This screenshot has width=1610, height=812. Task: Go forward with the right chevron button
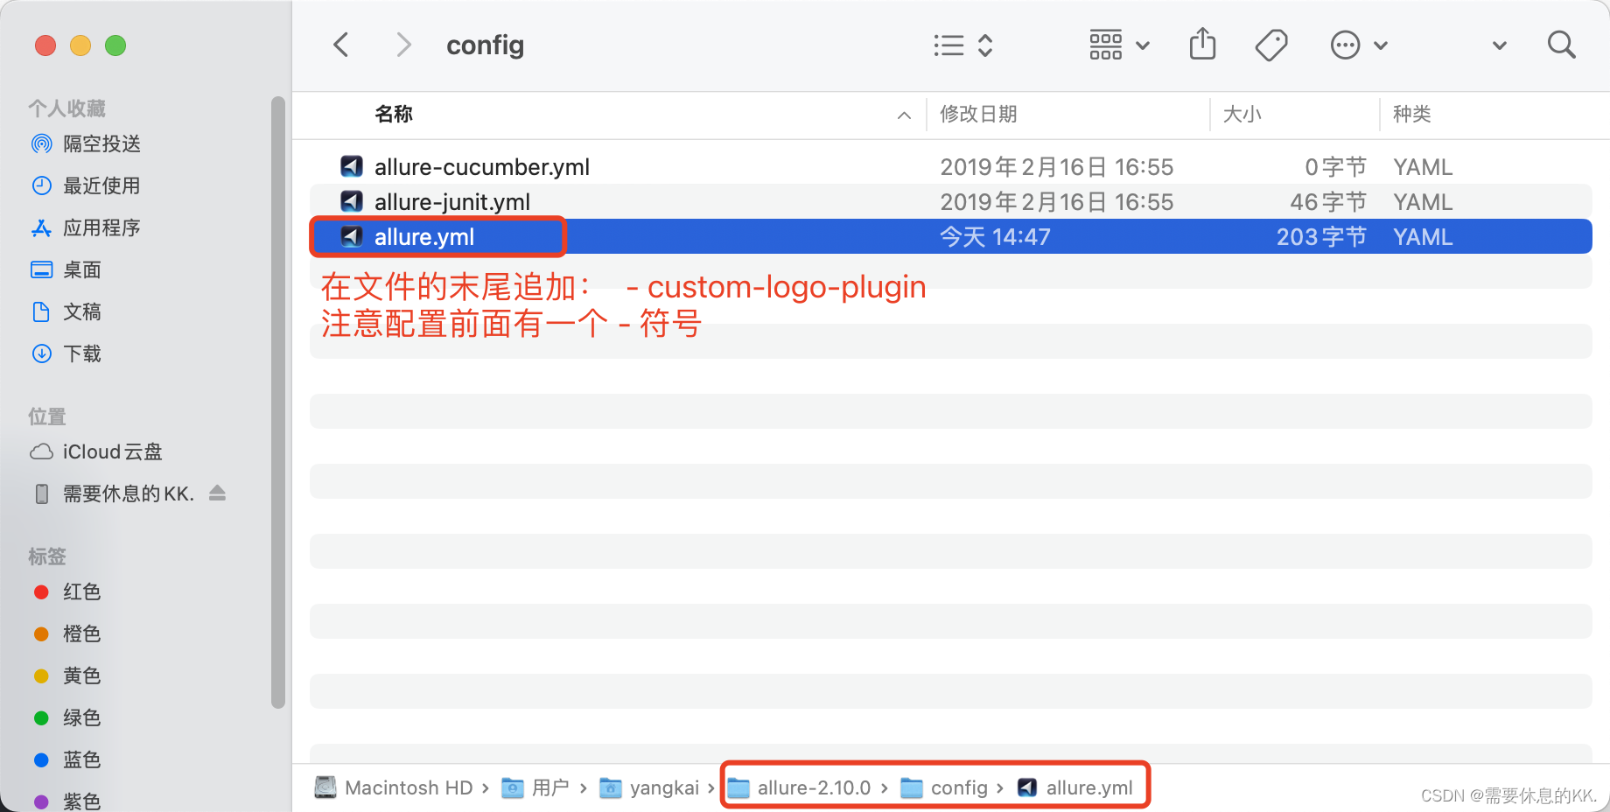[x=403, y=45]
